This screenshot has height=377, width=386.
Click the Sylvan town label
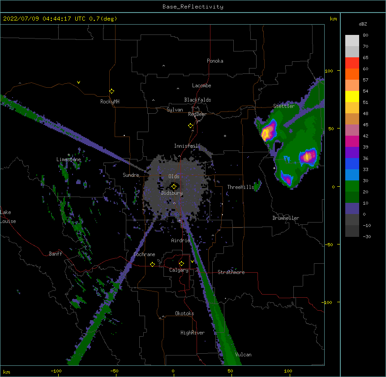click(x=175, y=110)
